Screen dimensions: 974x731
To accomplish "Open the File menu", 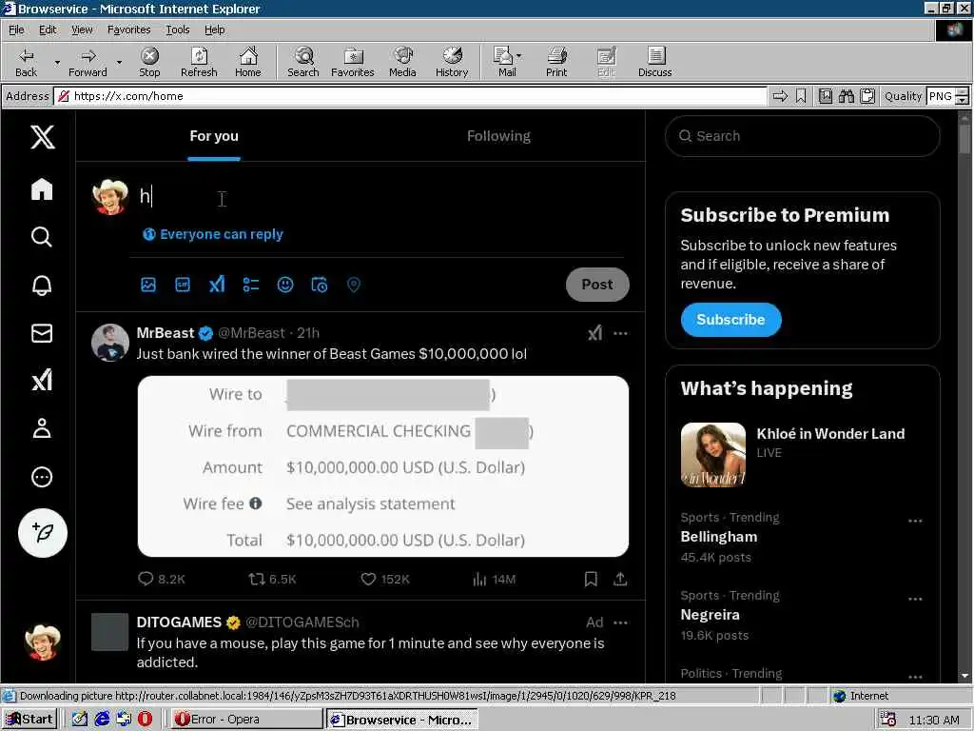I will [16, 30].
